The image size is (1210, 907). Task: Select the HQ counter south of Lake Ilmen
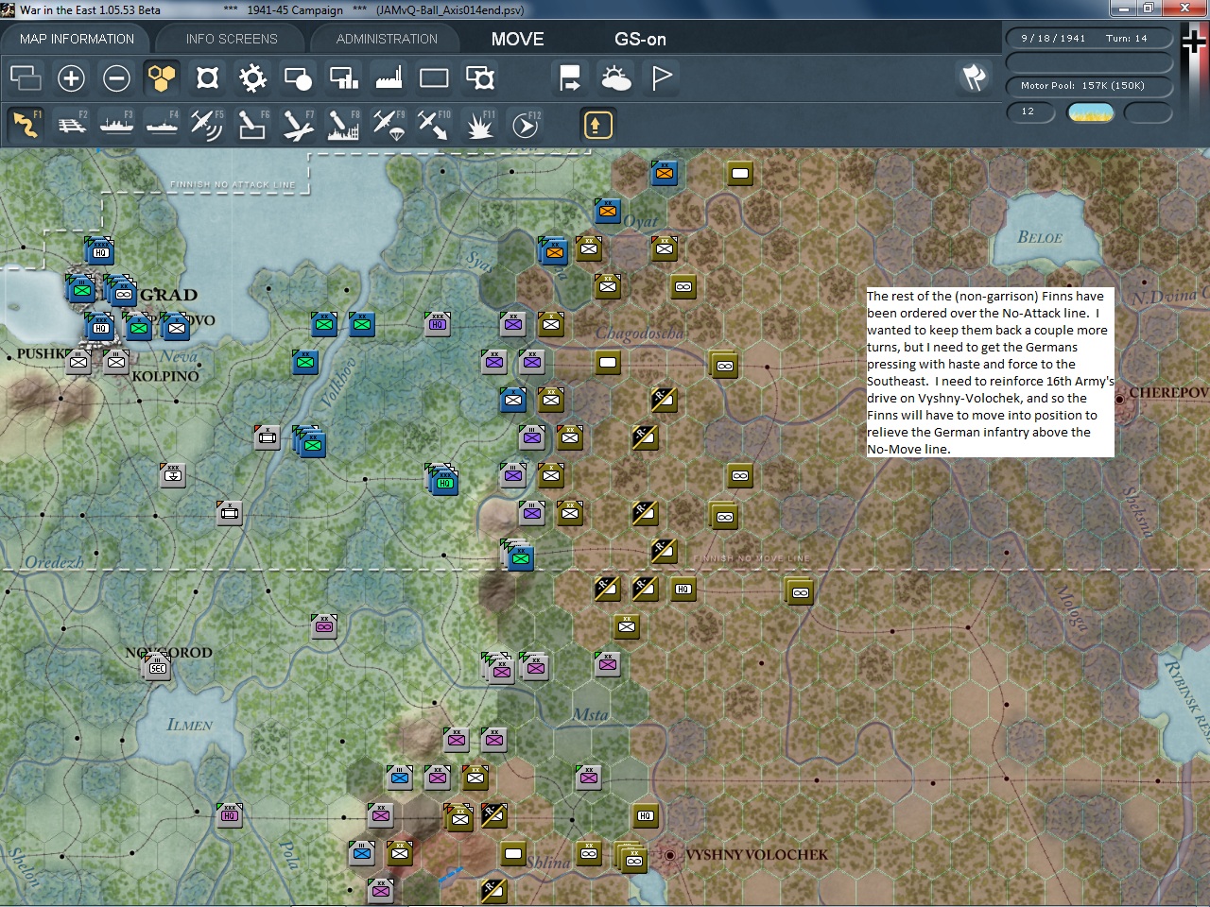(x=230, y=814)
